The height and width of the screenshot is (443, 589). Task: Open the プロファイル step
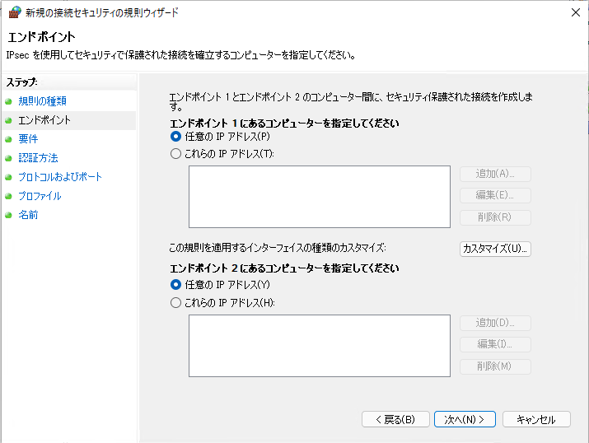click(x=40, y=196)
